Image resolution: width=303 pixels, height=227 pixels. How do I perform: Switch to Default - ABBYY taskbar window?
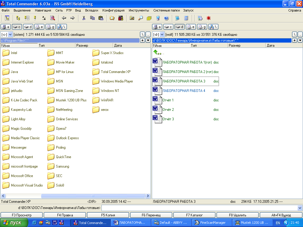tap(171, 223)
